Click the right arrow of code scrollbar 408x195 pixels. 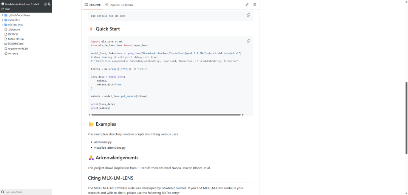tap(243, 114)
